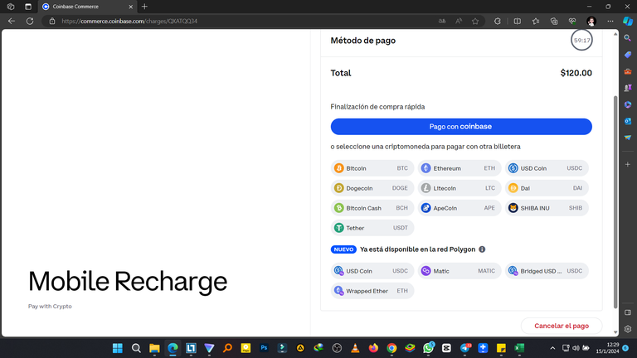Viewport: 637px width, 358px height.
Task: Open the translate page icon
Action: pyautogui.click(x=442, y=21)
